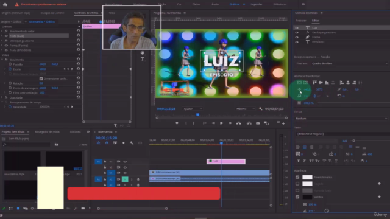Image resolution: width=390 pixels, height=219 pixels.
Task: Apply faux bold text style
Action: [299, 161]
